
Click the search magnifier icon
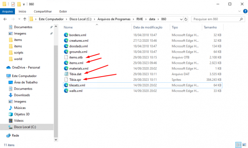(241, 19)
